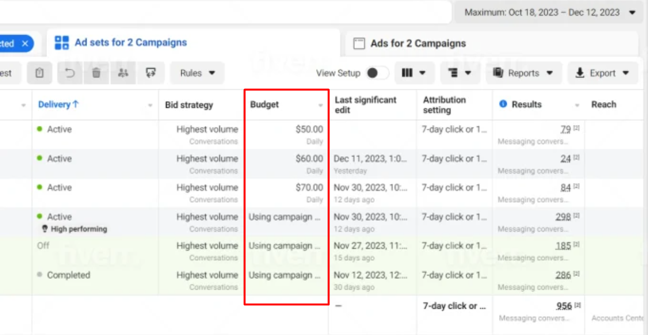Click the $60.00 daily budget cell

309,159
